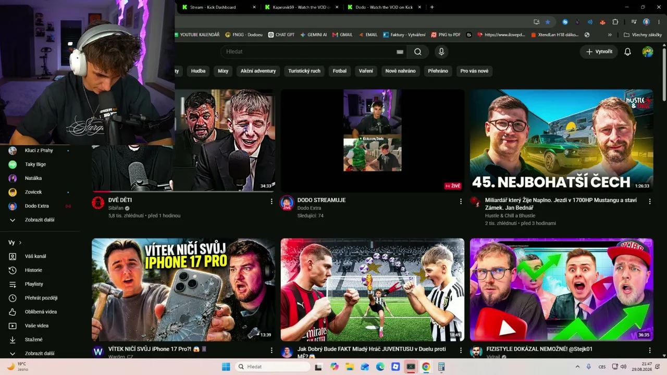667x375 pixels.
Task: Open the CHAT GPT bookmark
Action: tap(281, 35)
